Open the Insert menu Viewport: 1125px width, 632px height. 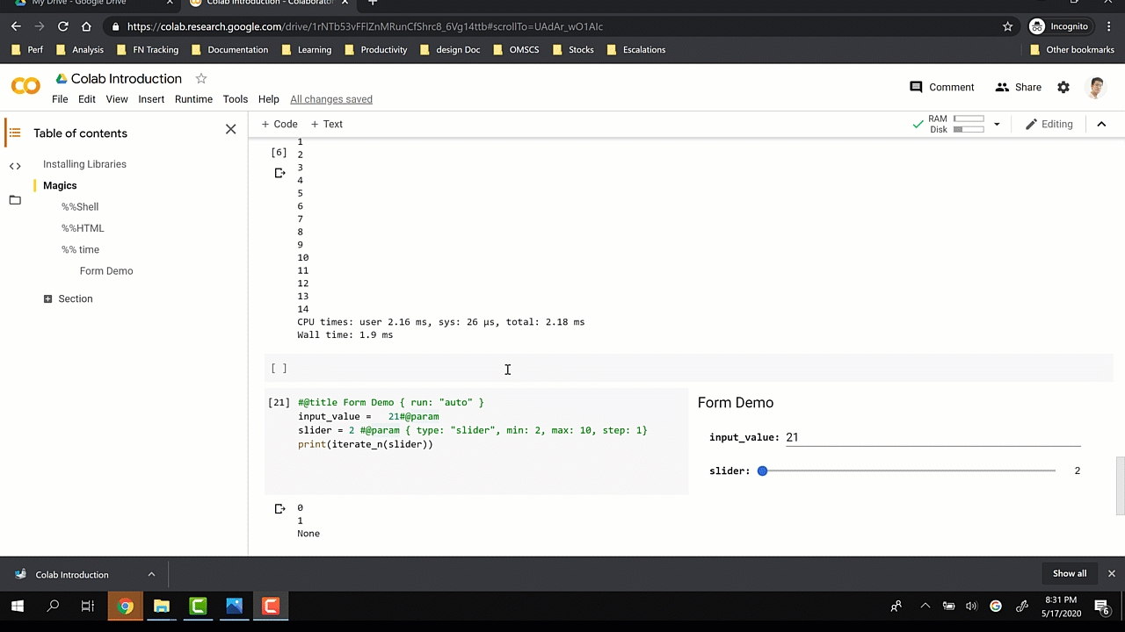pos(151,99)
